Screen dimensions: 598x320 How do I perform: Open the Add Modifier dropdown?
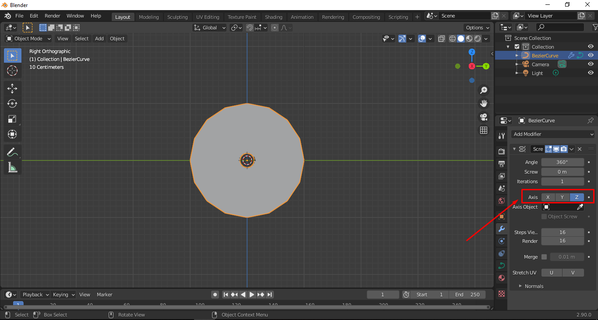(x=553, y=134)
